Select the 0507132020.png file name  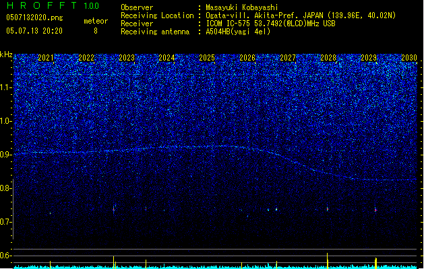pos(34,17)
